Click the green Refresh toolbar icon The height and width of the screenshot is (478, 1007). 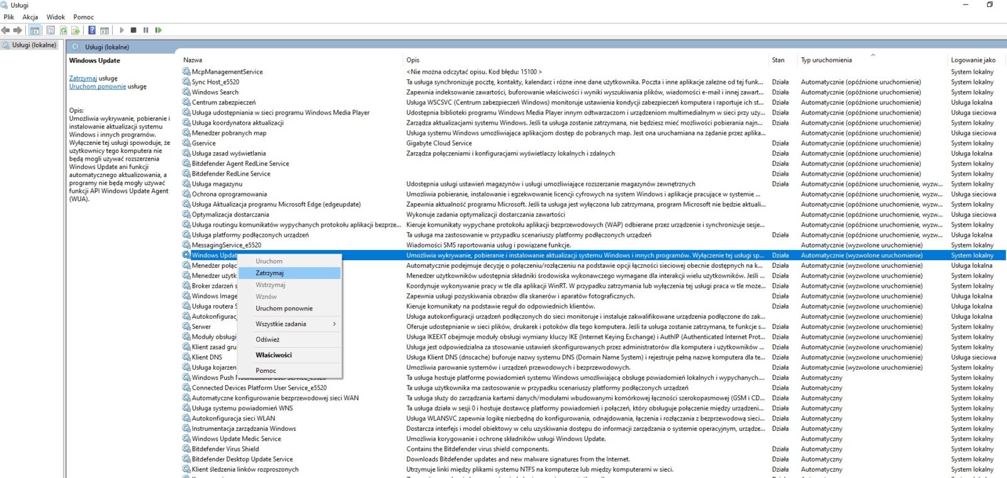pos(64,30)
